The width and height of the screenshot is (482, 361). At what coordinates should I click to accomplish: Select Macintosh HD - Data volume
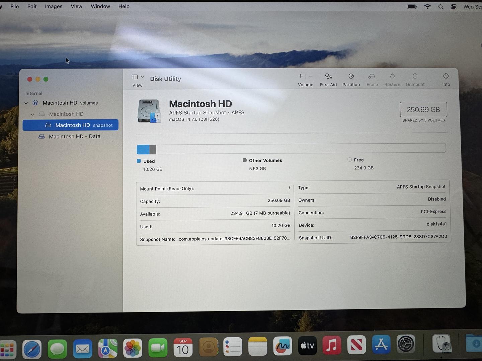pos(70,136)
